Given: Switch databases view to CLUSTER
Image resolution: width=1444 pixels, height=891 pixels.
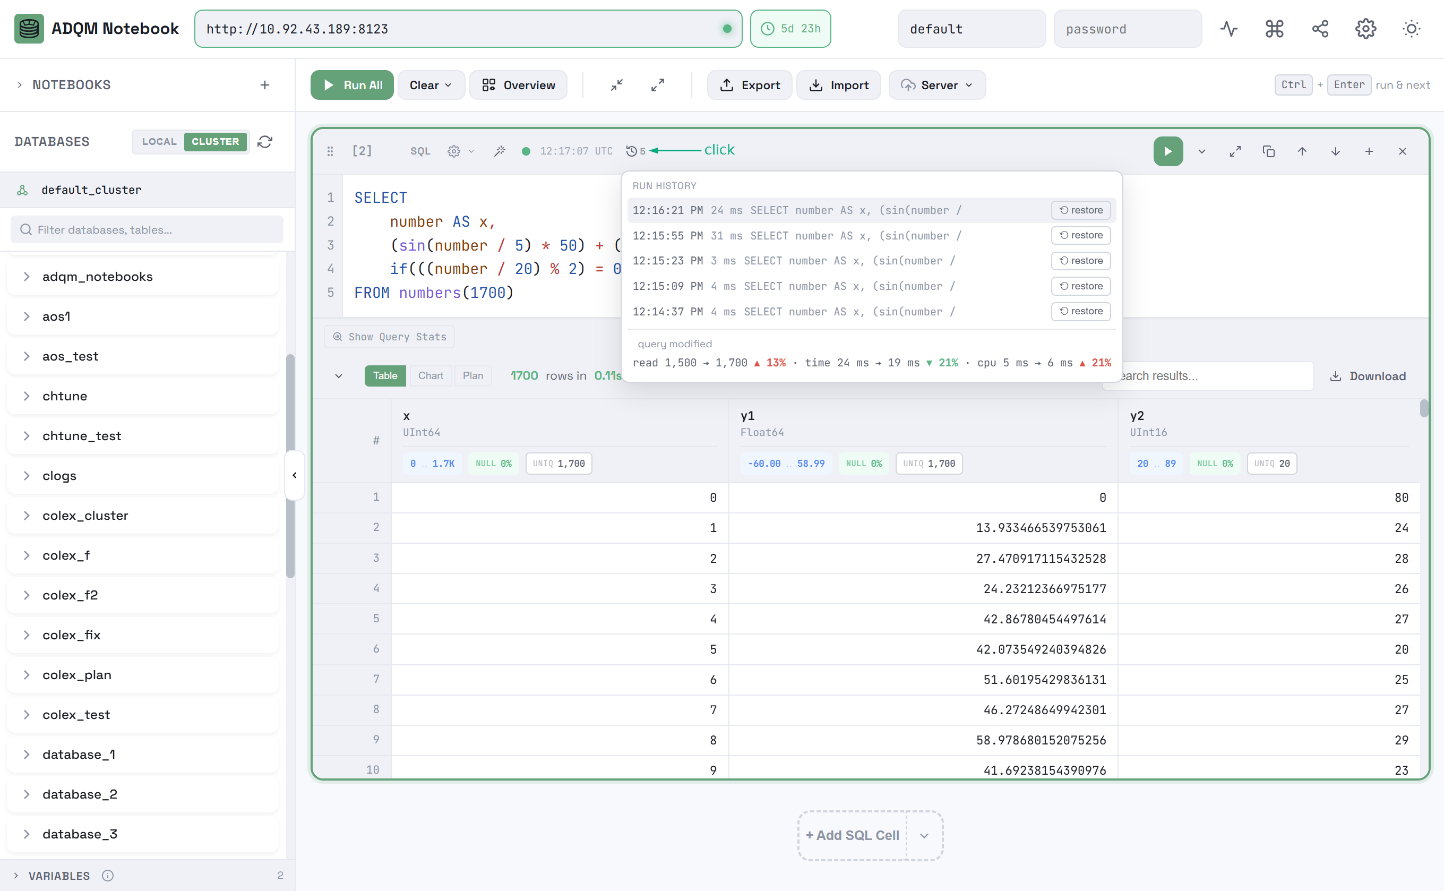Looking at the screenshot, I should click(215, 141).
